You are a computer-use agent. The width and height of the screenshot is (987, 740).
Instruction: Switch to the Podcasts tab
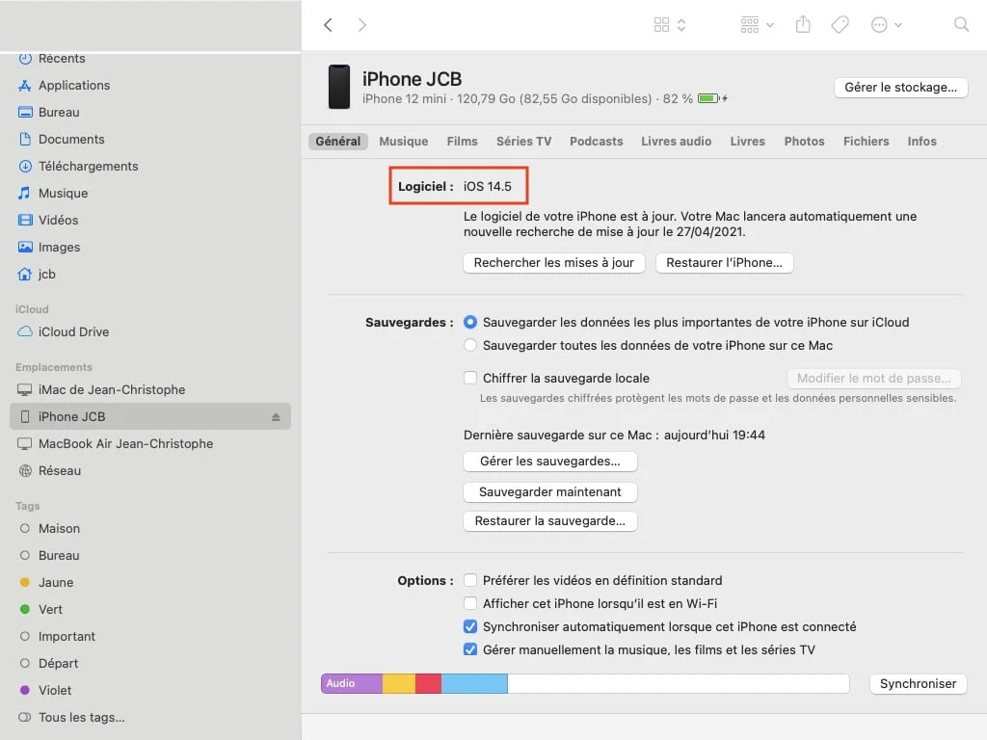[x=596, y=142]
